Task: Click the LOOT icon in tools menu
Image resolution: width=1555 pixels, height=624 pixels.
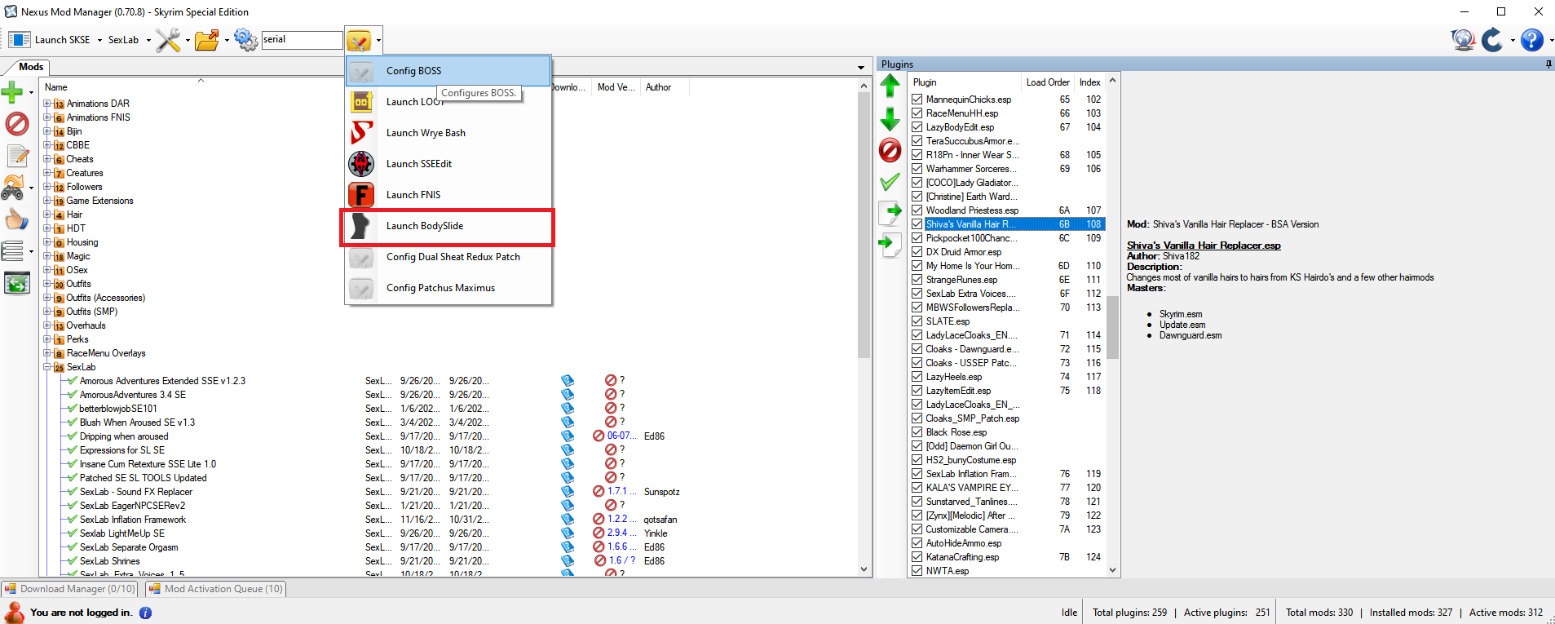Action: coord(362,102)
